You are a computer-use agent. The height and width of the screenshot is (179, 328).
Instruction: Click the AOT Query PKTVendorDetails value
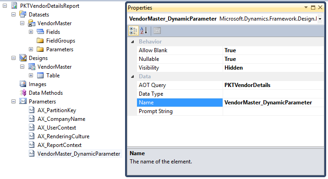coord(247,85)
